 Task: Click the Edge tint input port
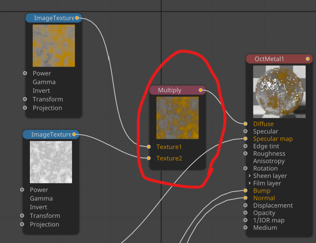[245, 146]
